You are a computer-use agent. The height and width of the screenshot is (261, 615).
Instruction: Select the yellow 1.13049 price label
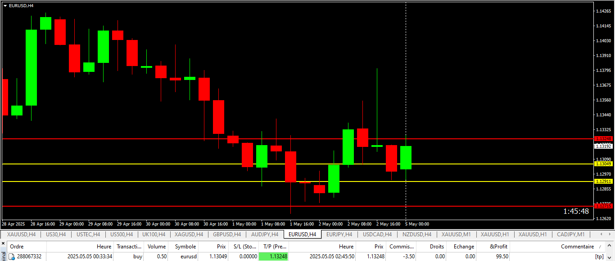click(603, 164)
